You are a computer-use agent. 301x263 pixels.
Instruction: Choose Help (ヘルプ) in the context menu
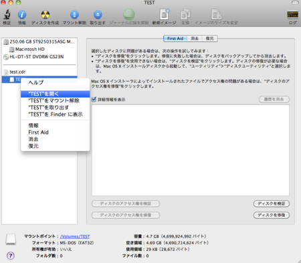pyautogui.click(x=56, y=82)
